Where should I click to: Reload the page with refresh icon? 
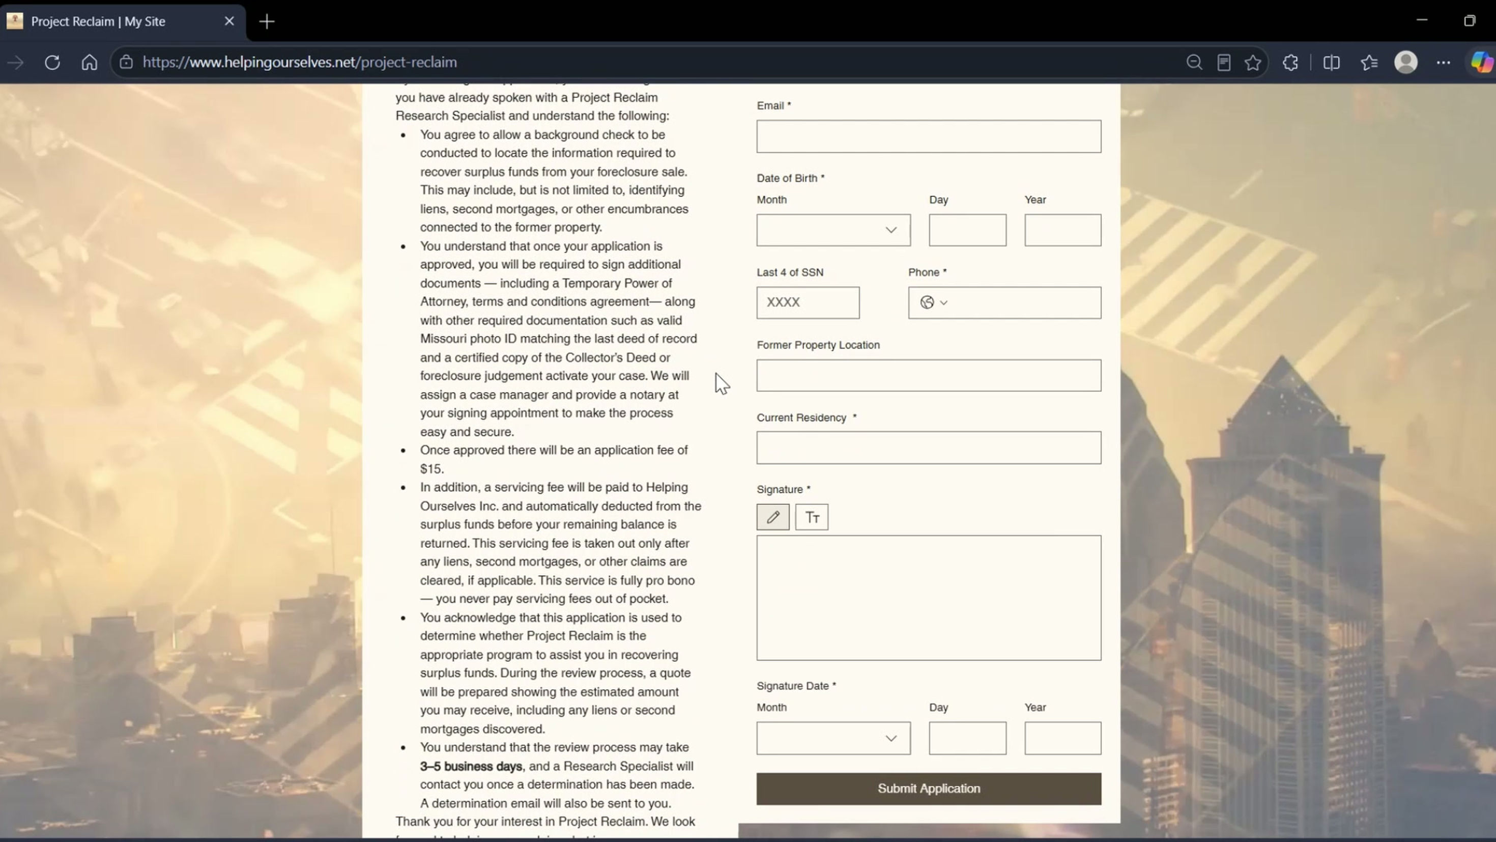(52, 62)
